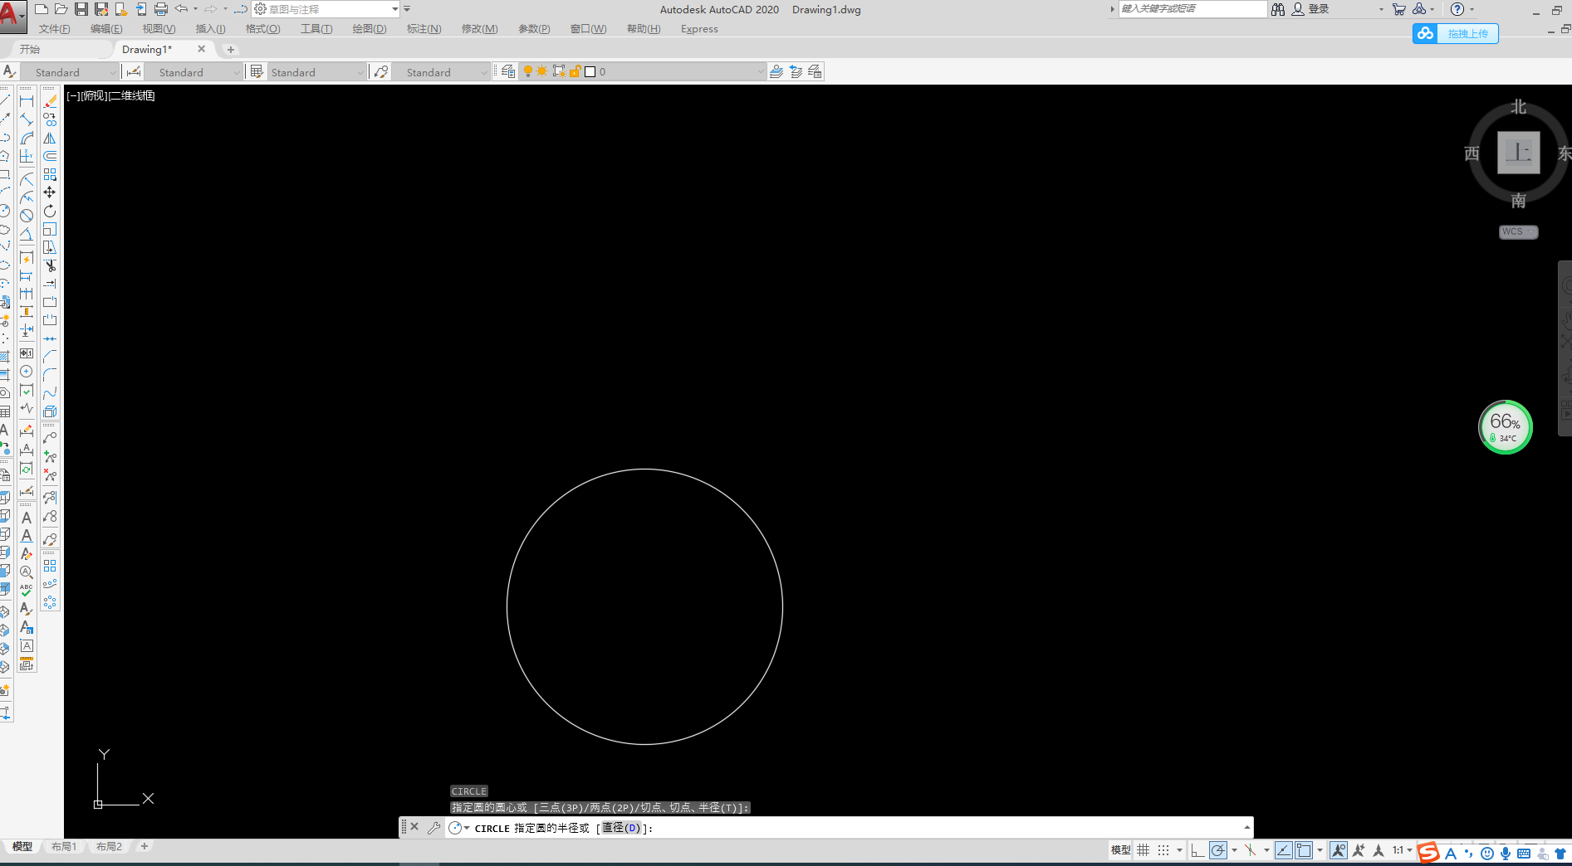The width and height of the screenshot is (1572, 866).
Task: Select the Trim scissors tool
Action: coord(50,265)
